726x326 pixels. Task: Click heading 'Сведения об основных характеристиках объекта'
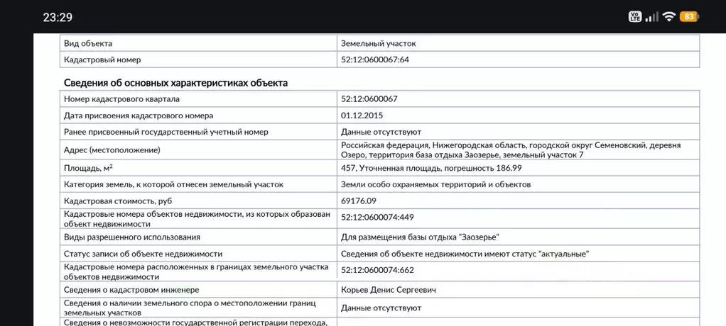pyautogui.click(x=175, y=83)
